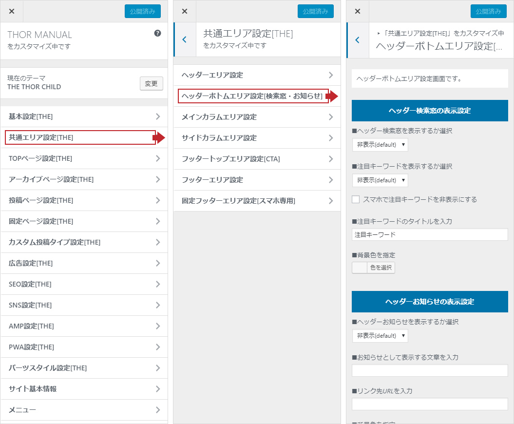Open the ヘッダー検索窓を表示するか選択 dropdown
The image size is (514, 424).
pyautogui.click(x=380, y=145)
